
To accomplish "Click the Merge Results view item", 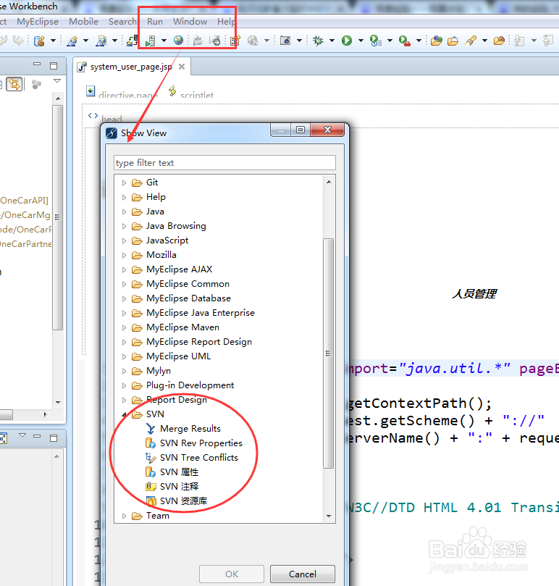I will [190, 429].
